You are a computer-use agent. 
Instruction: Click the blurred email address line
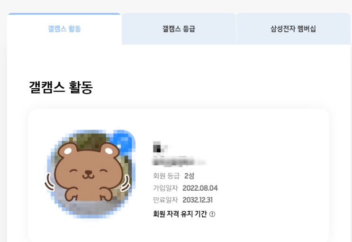coord(179,162)
